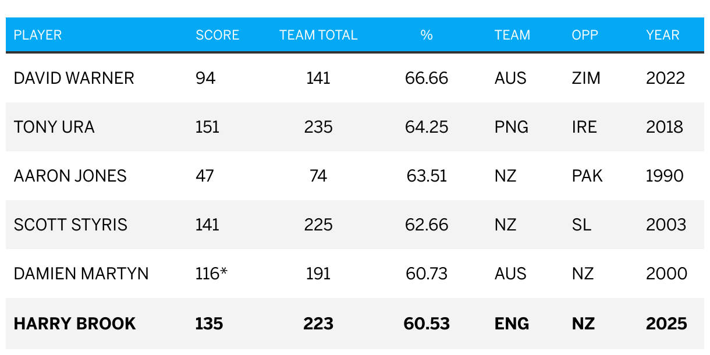The image size is (710, 355).
Task: Sort by the SCORE column header
Action: pos(217,35)
